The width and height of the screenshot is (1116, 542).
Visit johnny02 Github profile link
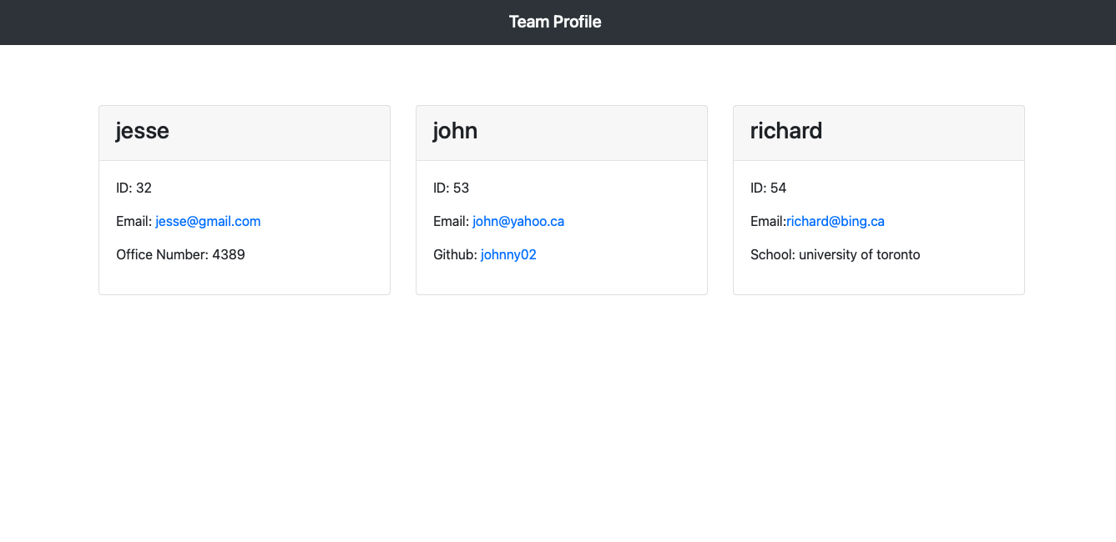(508, 254)
